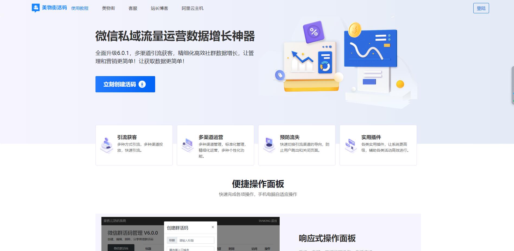Click the 引流获客 feature icon

107,145
